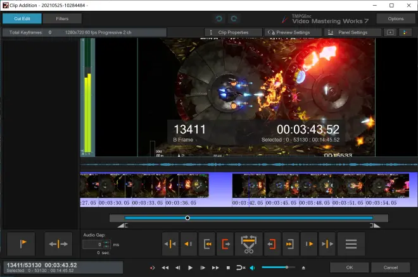This screenshot has width=418, height=277.
Task: Open Clip Properties
Action: [x=233, y=32]
